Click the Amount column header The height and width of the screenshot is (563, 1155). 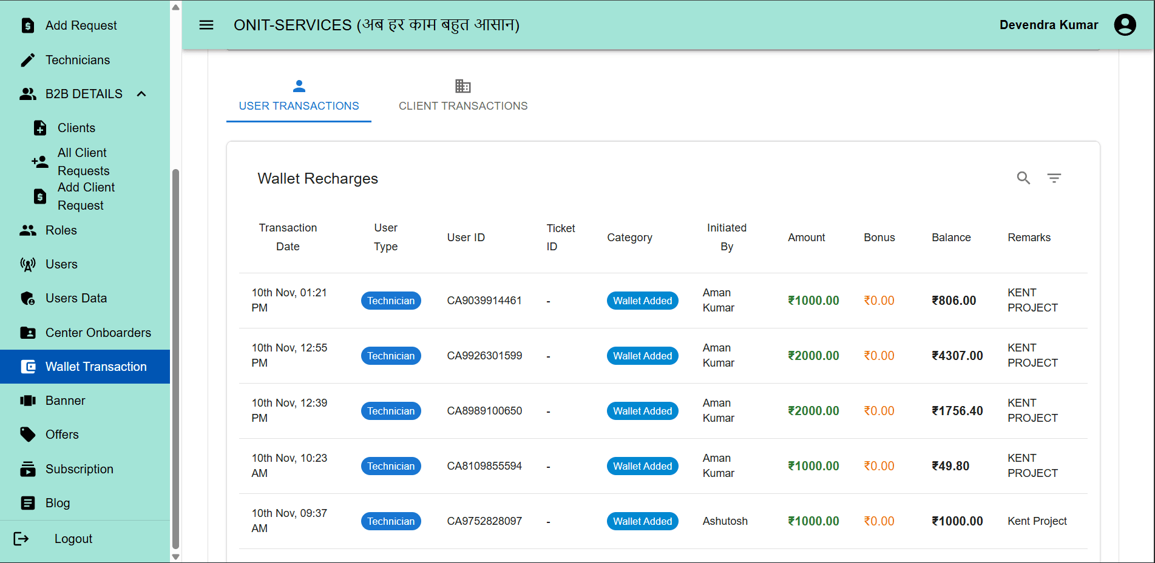pos(806,238)
